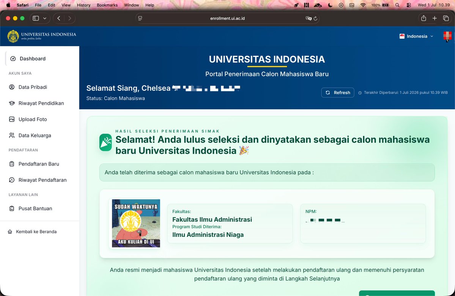
Task: Click the Sudah Waktunya meme thumbnail
Action: 136,223
